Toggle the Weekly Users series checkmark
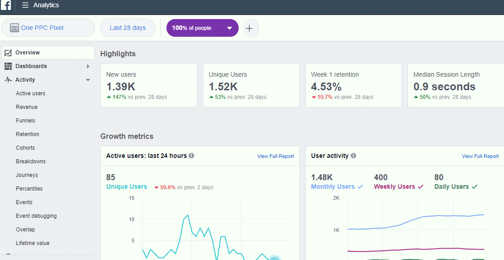Viewport: 504px width, 260px height. point(420,186)
